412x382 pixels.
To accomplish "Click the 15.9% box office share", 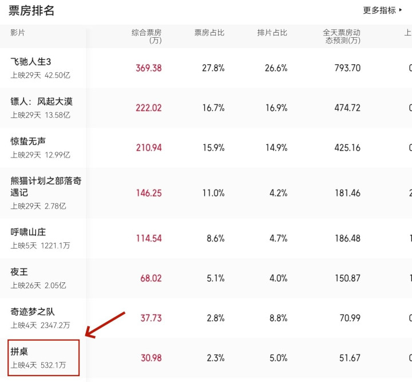I will point(213,148).
